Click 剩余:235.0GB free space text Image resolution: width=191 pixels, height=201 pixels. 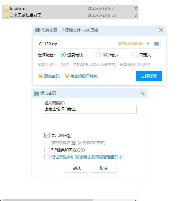(x=130, y=44)
